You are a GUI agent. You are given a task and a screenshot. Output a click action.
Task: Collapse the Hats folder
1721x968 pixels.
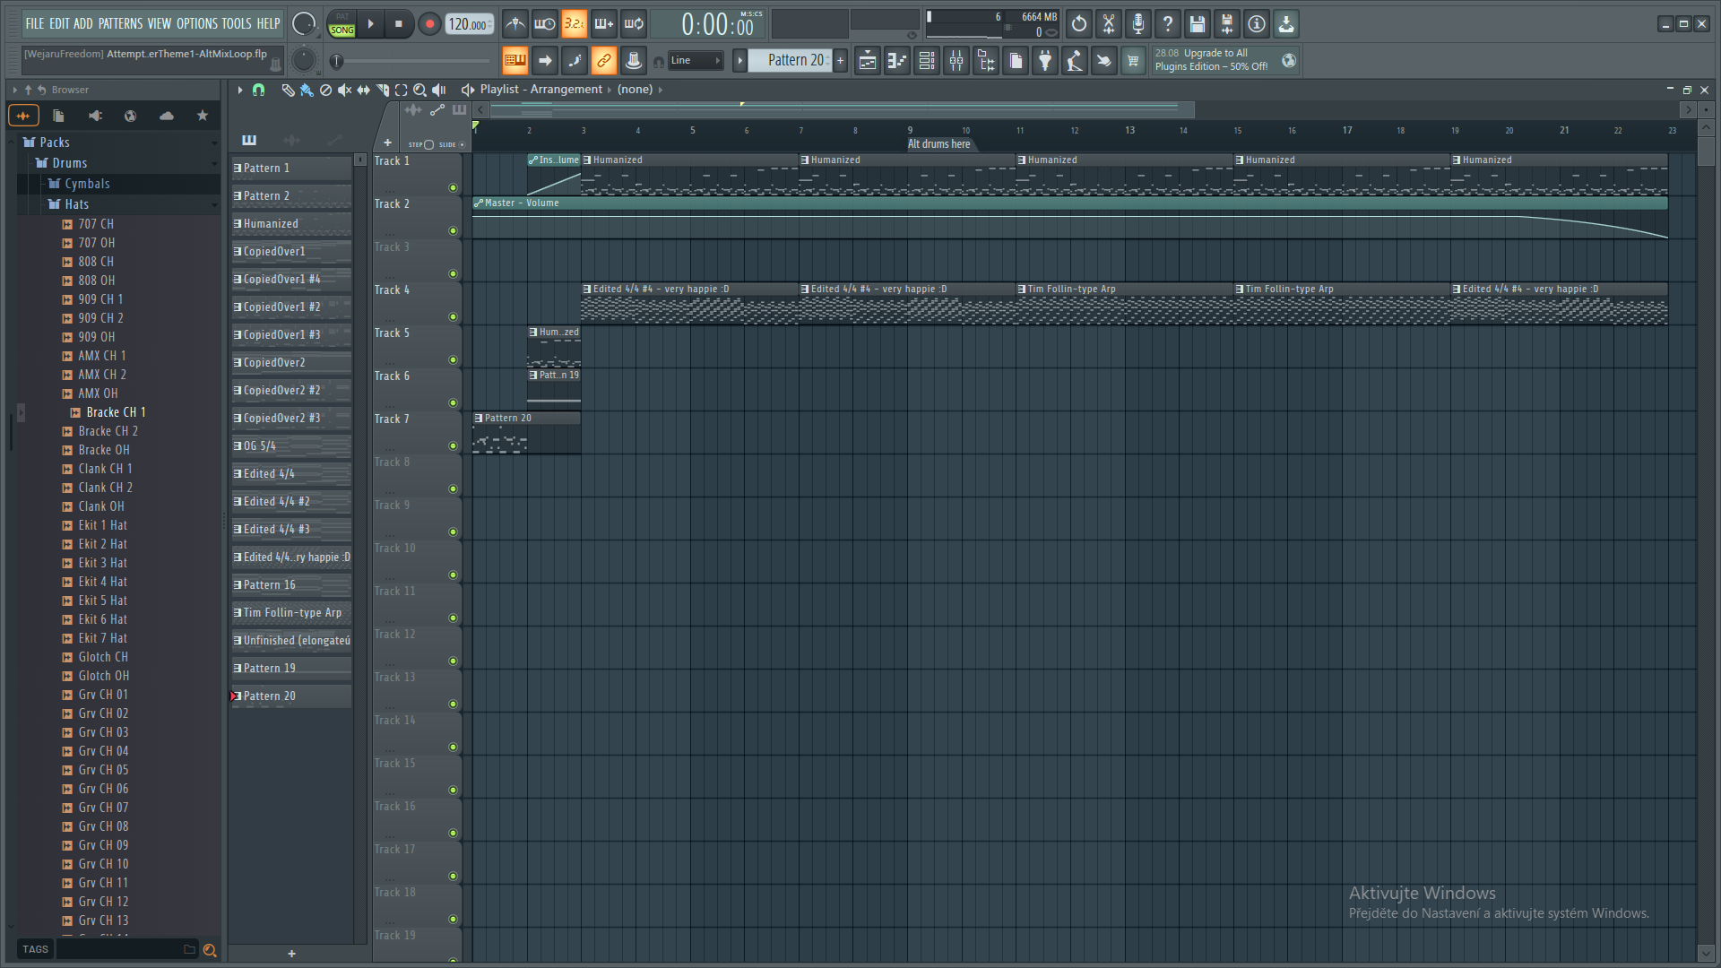point(76,204)
